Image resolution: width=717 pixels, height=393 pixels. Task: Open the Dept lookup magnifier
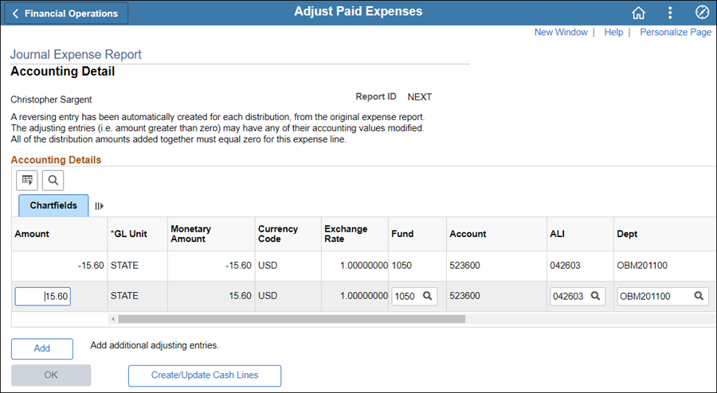click(x=699, y=296)
